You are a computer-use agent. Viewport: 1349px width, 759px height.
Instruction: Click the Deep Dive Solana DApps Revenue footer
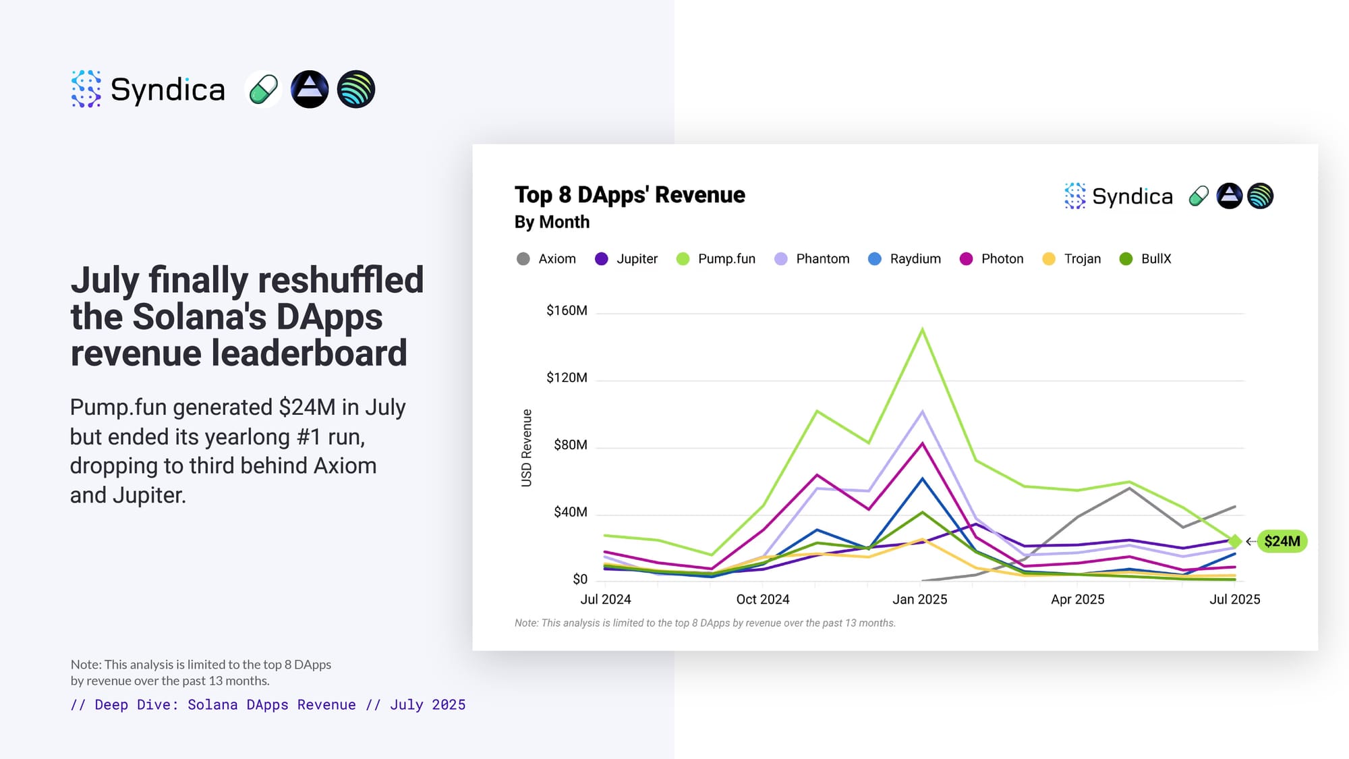(268, 704)
